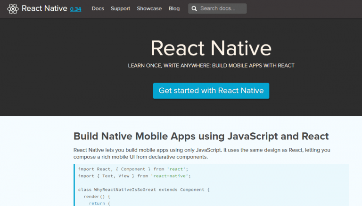Click the Learn once, write anywhere tagline
The height and width of the screenshot is (206, 362).
(211, 66)
